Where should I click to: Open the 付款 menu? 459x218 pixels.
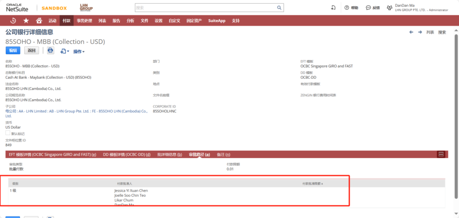point(66,21)
